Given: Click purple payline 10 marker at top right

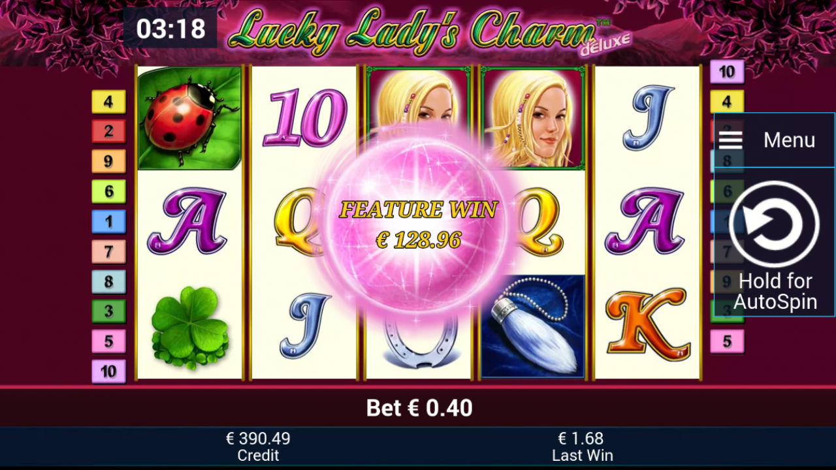Looking at the screenshot, I should (727, 72).
